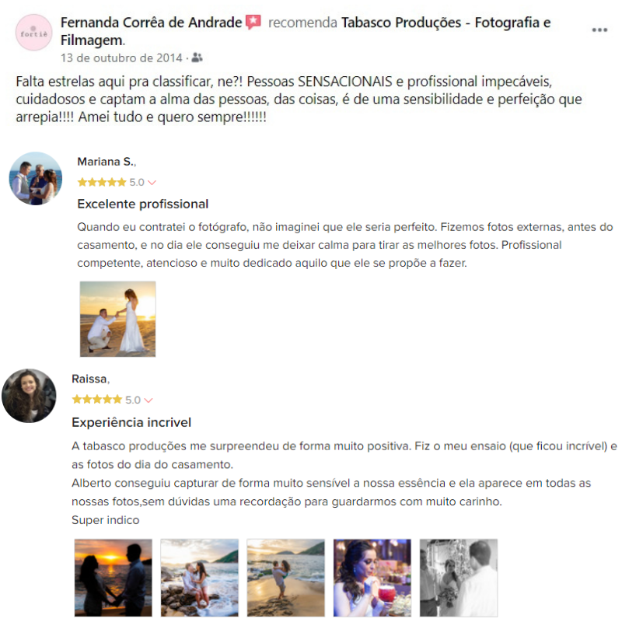This screenshot has height=622, width=622.
Task: Open the three-dots options menu
Action: click(599, 30)
